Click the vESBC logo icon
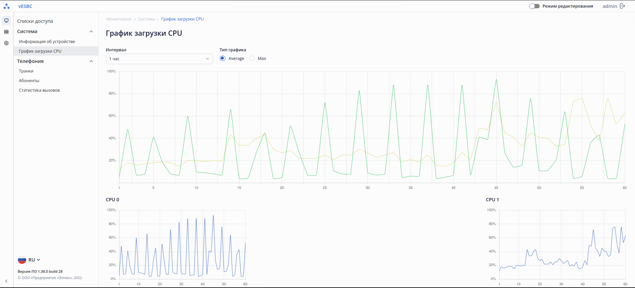 coord(6,6)
